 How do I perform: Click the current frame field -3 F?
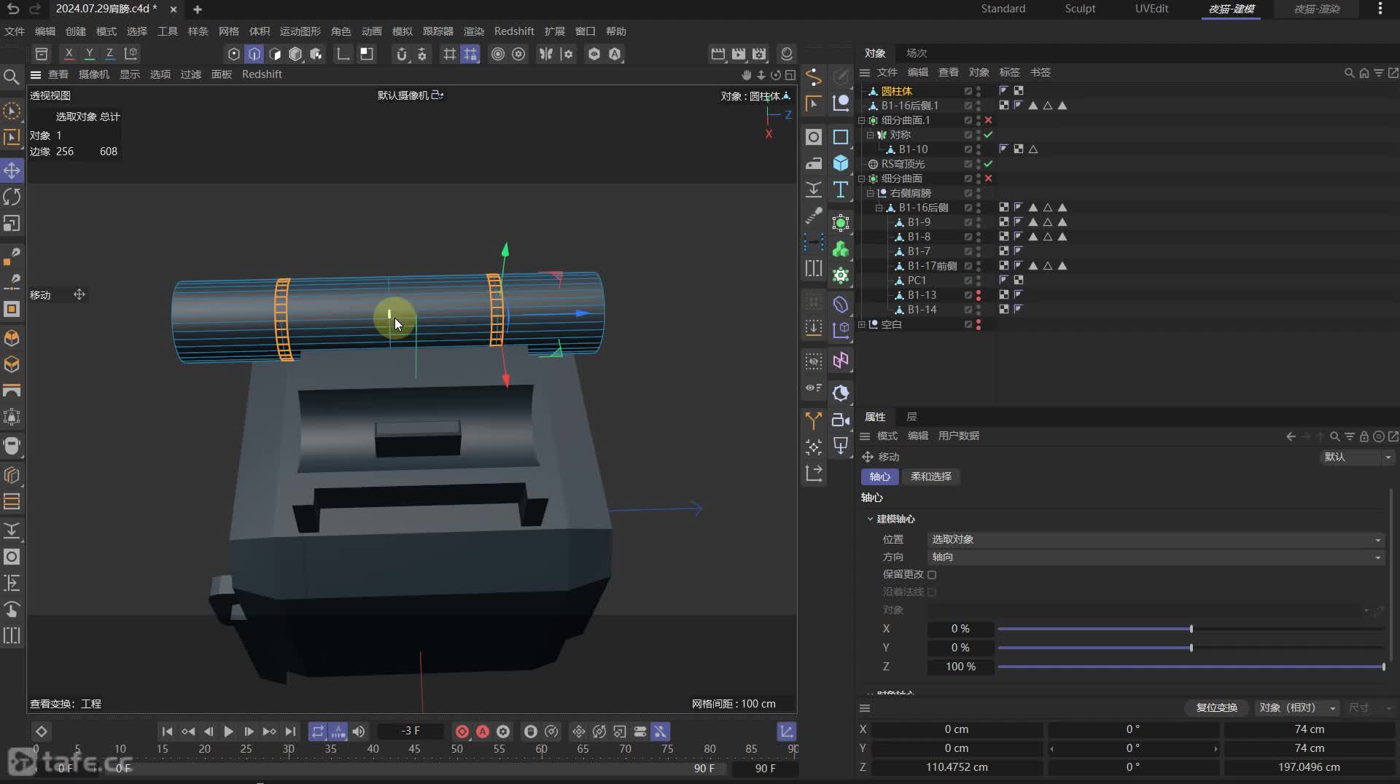(411, 731)
